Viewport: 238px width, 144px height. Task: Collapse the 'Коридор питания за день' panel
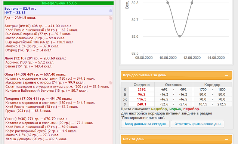pyautogui.click(x=226, y=76)
